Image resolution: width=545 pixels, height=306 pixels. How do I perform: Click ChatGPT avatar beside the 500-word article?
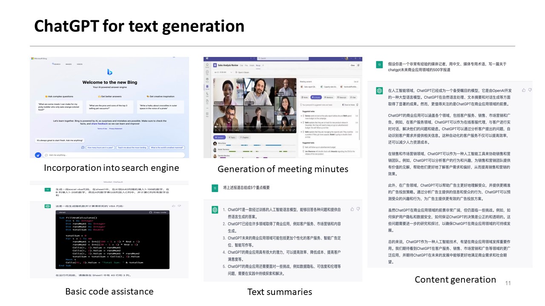[x=379, y=91]
